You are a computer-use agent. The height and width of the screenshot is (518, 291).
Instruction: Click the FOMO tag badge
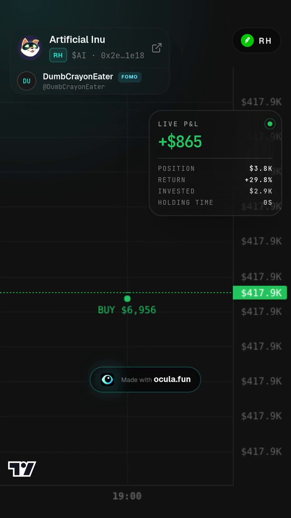[x=129, y=77]
